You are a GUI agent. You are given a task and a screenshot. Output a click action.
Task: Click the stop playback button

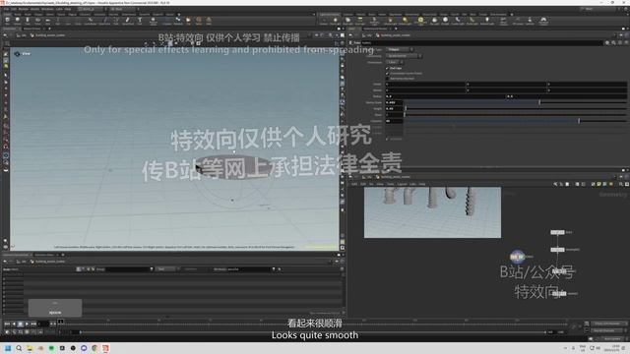click(x=21, y=324)
